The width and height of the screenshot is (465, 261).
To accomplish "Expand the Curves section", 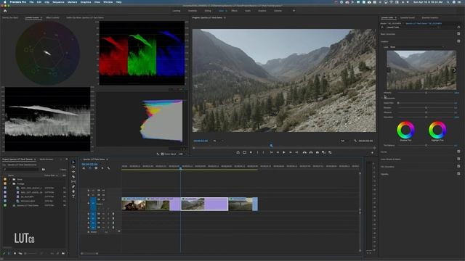I will [x=384, y=152].
